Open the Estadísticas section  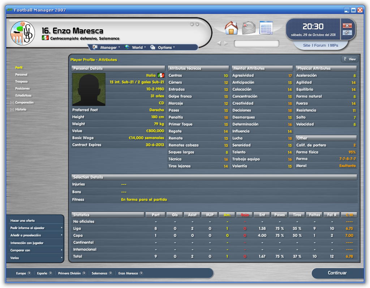pyautogui.click(x=23, y=95)
